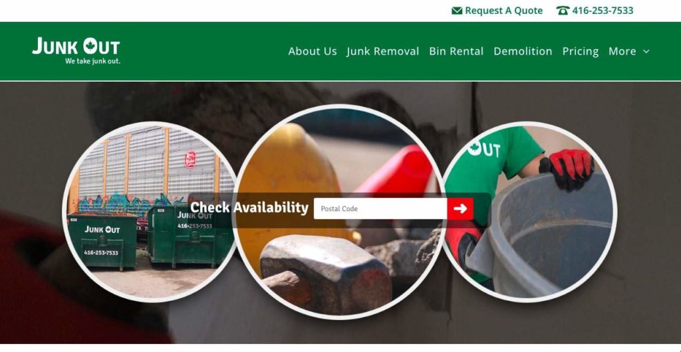The width and height of the screenshot is (681, 352).
Task: Open the About Us page
Action: pyautogui.click(x=313, y=51)
